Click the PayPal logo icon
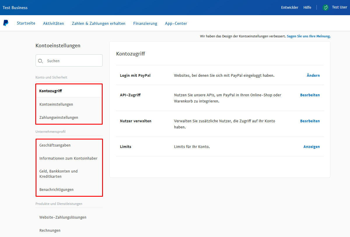The height and width of the screenshot is (237, 350). (6, 23)
